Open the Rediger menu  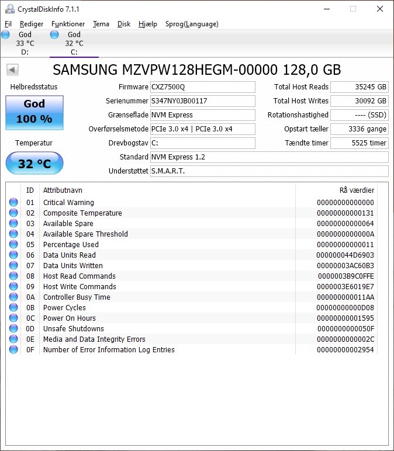(32, 24)
